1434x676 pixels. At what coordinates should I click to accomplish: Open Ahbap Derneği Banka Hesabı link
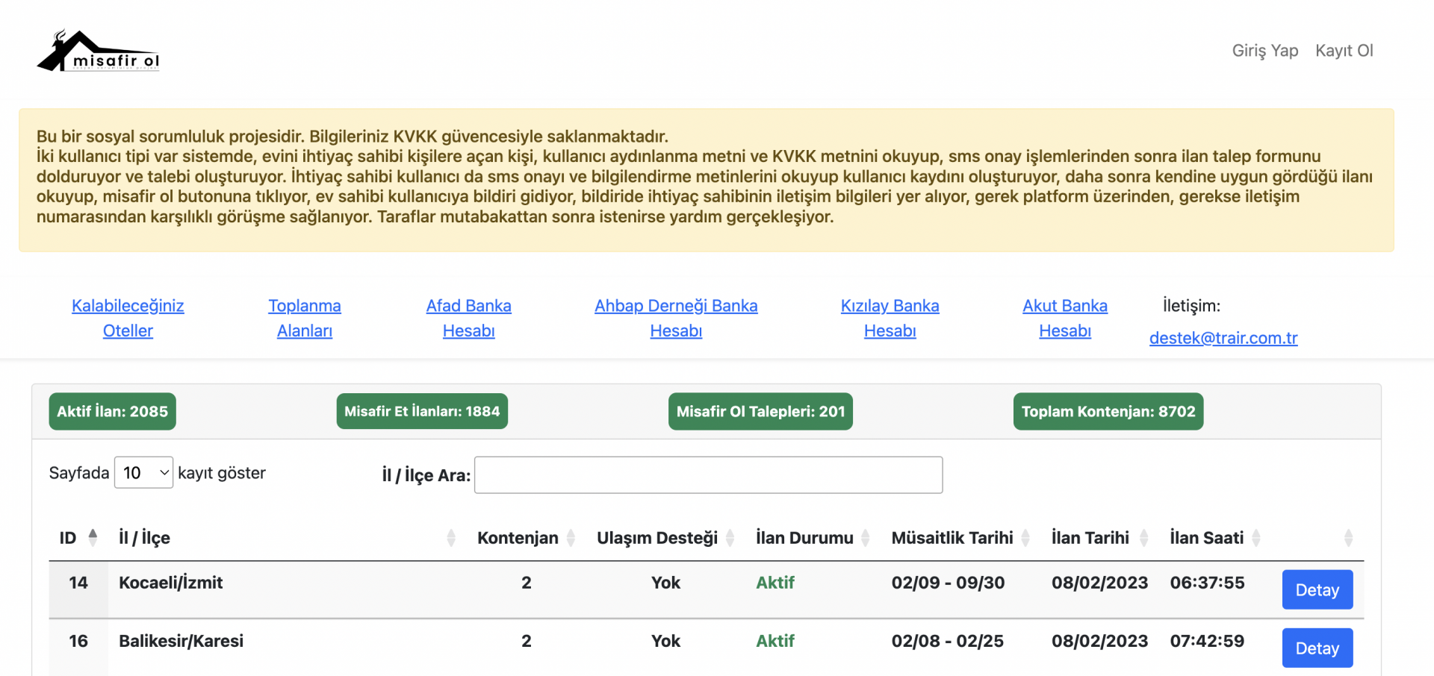click(x=676, y=318)
